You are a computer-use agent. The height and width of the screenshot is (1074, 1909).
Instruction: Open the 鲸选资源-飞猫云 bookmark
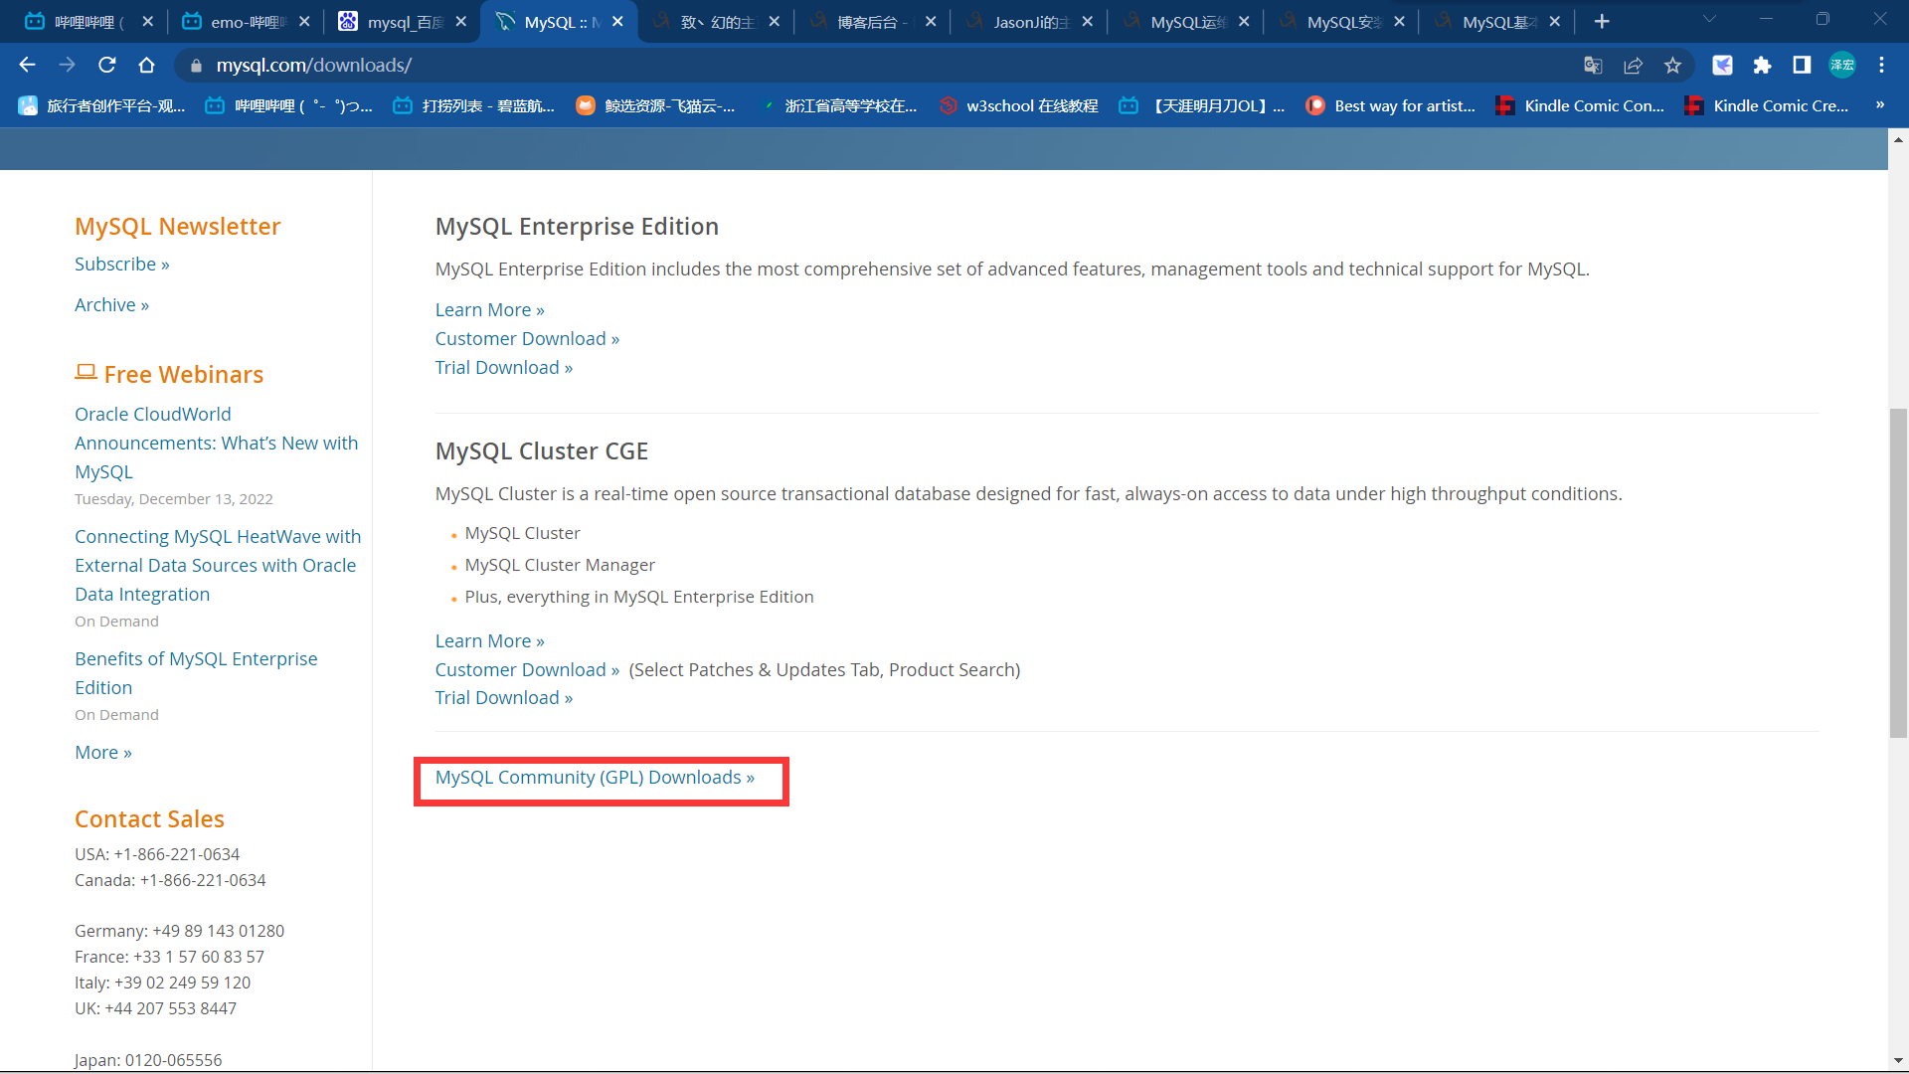click(656, 105)
